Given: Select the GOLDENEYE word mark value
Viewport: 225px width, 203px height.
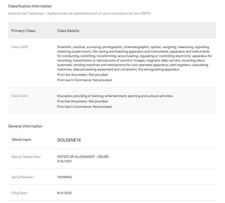Looking at the screenshot, I should (x=69, y=140).
